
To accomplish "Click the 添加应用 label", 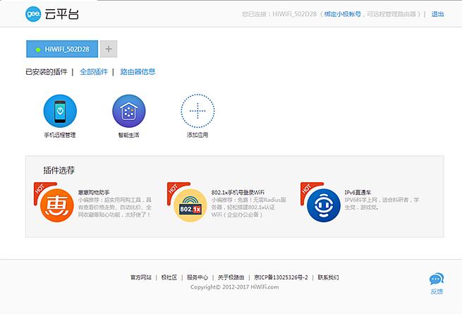I will coord(197,135).
